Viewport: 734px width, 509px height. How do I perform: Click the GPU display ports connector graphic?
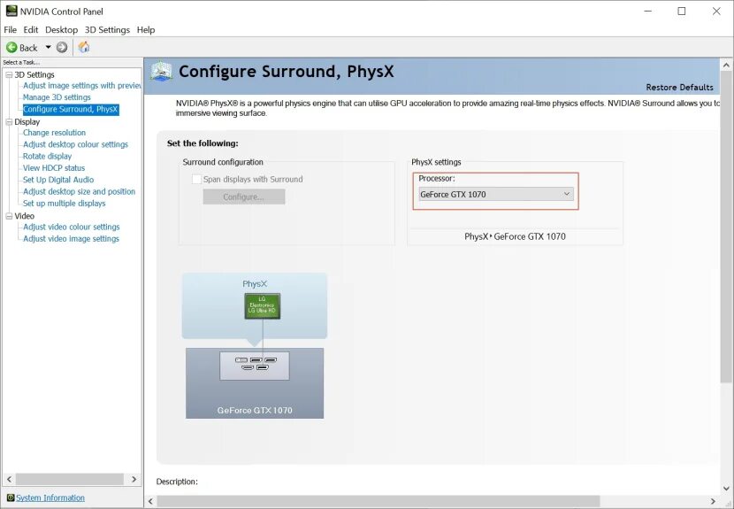coord(255,366)
